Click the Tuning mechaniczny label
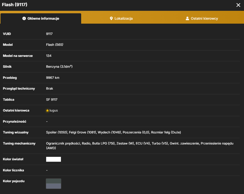 [19, 143]
